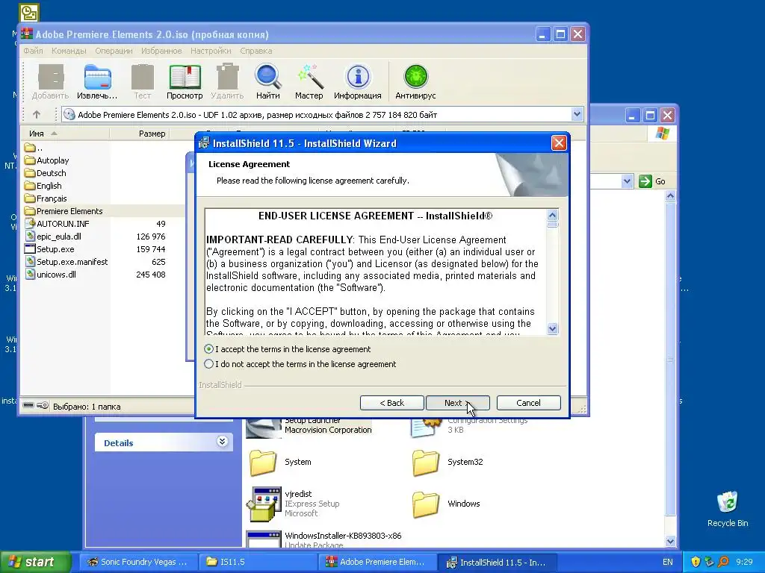
Task: Click the EN language indicator in tray
Action: (668, 562)
